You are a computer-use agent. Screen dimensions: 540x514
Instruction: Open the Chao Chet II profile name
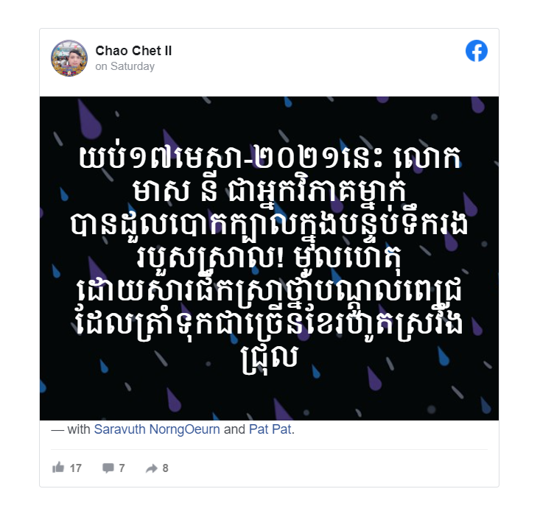tap(133, 51)
